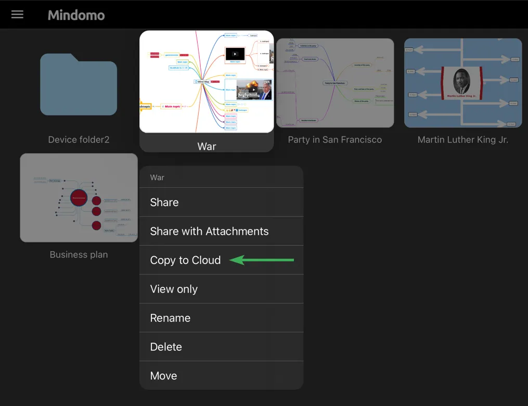528x406 pixels.
Task: Choose View only in context menu
Action: [174, 289]
